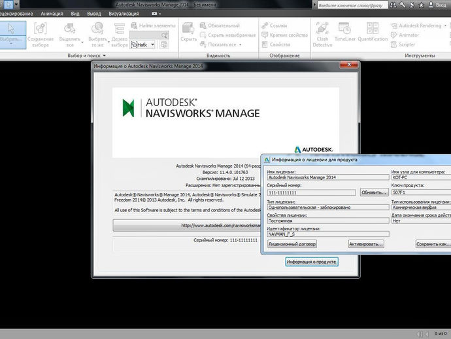The image size is (451, 339).
Task: Click Серийный номер field in license dialog
Action: point(311,192)
